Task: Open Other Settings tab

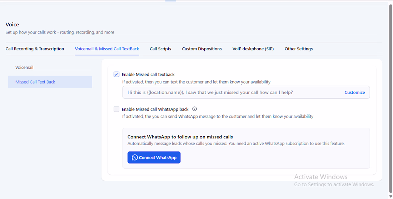Action: tap(299, 49)
